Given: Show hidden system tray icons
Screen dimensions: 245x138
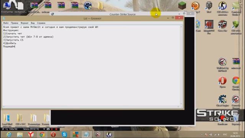Looking at the screenshot, I should click(202, 135).
